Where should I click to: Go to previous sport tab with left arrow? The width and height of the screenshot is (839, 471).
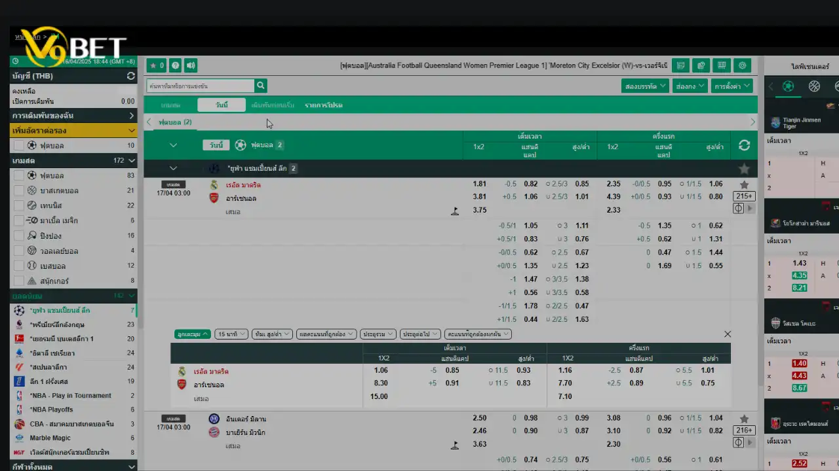click(149, 122)
